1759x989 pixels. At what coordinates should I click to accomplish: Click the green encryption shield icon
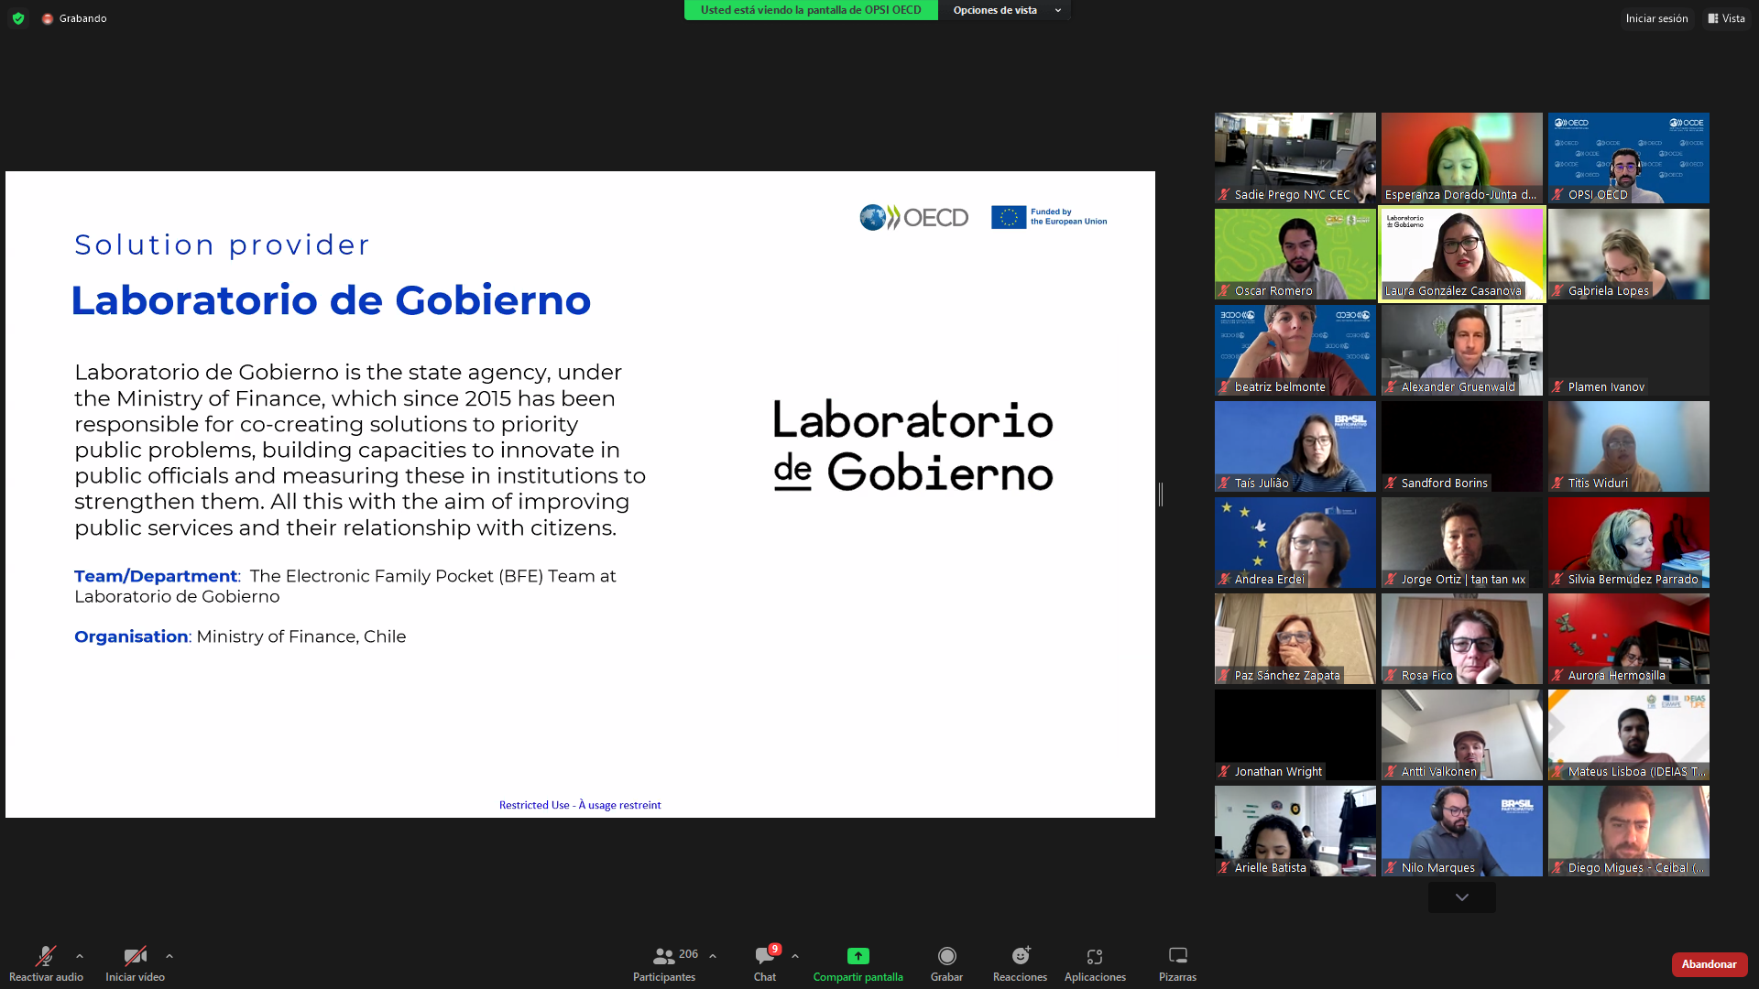point(18,18)
